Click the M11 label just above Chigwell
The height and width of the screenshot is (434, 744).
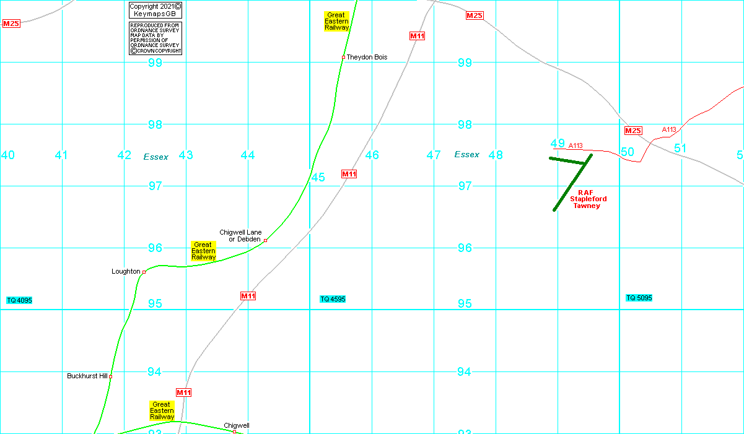(x=184, y=393)
